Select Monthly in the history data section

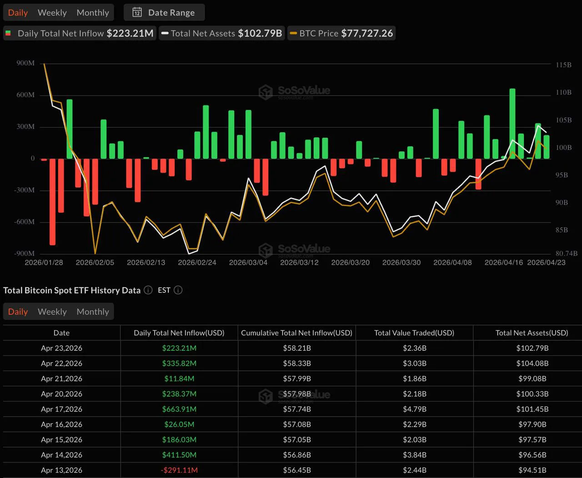(x=93, y=311)
